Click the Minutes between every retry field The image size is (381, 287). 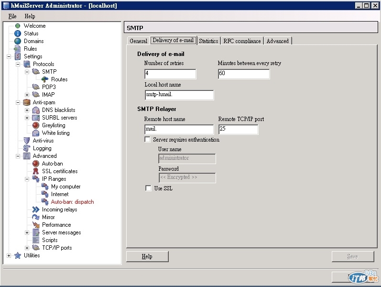pos(244,74)
